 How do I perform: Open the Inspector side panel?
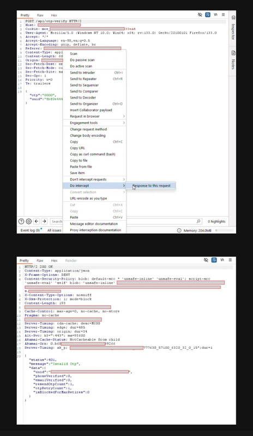point(233,28)
